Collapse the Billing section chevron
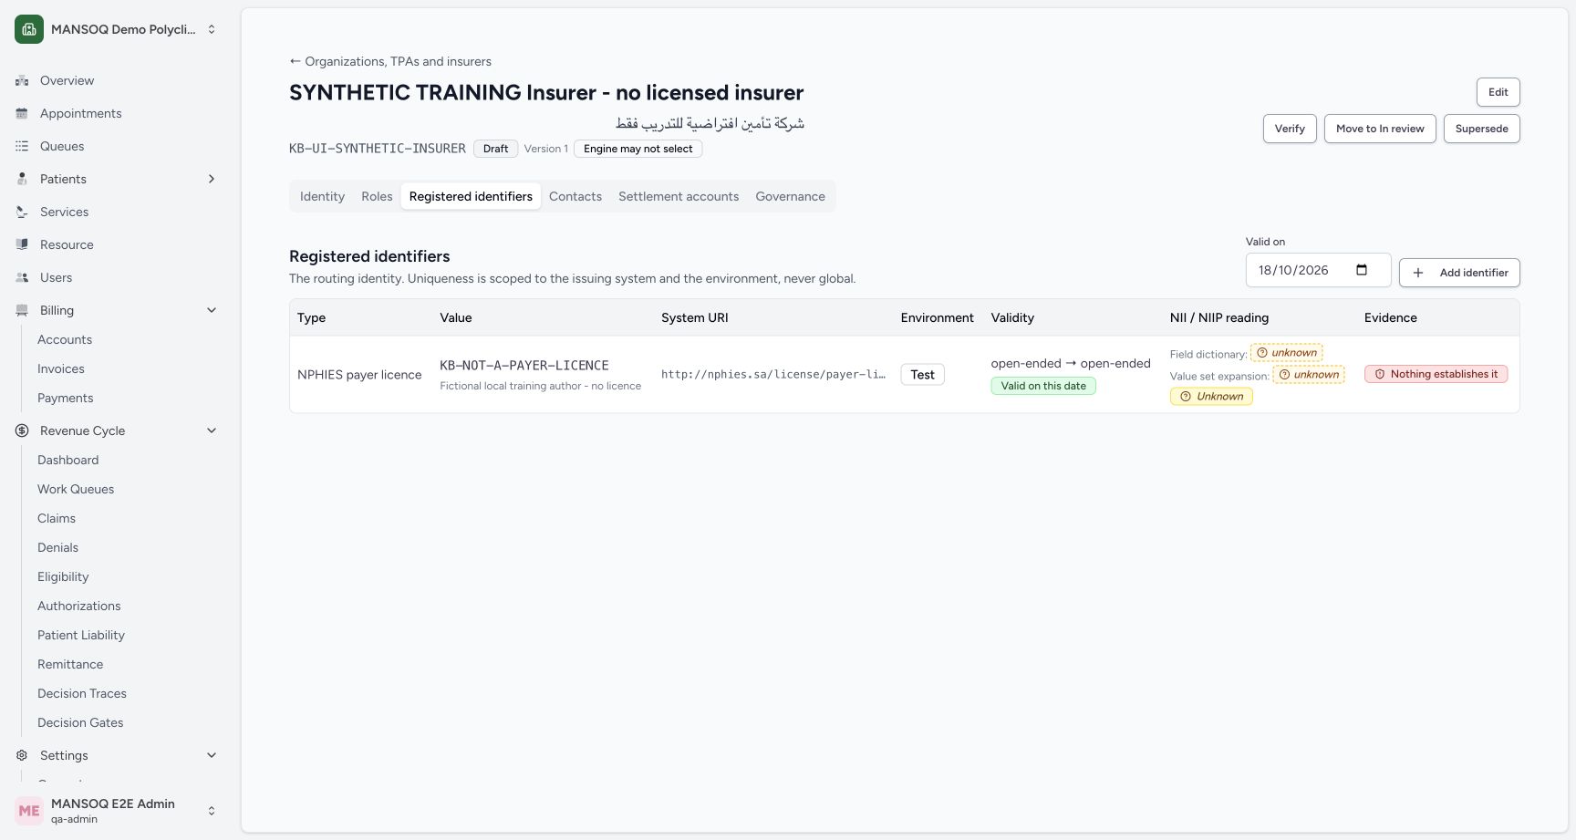The height and width of the screenshot is (840, 1576). point(212,311)
